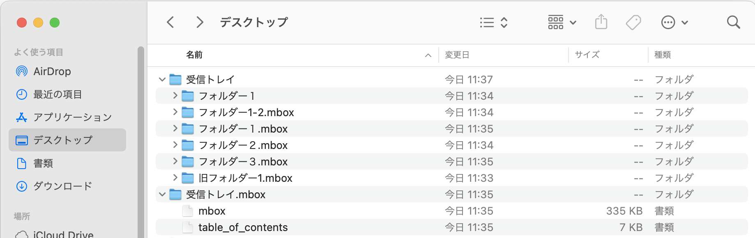Open the Share toolbar icon
The image size is (755, 238).
601,22
